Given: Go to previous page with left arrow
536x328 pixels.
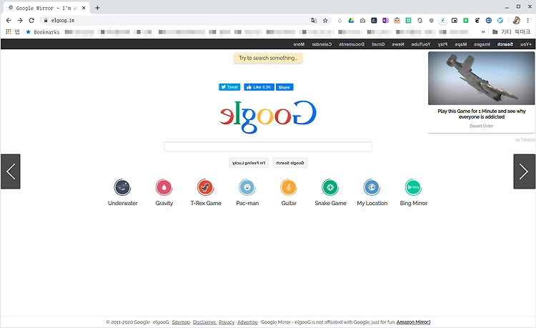Looking at the screenshot, I should [11, 172].
